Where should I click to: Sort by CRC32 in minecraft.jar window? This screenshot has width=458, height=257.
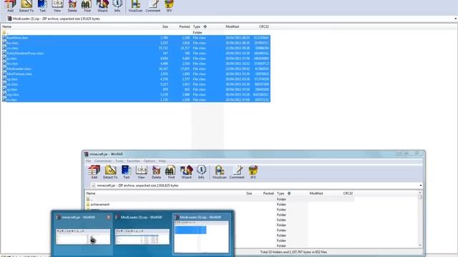pyautogui.click(x=348, y=193)
